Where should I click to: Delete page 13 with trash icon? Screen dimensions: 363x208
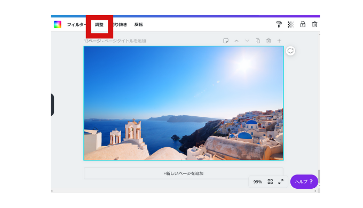(269, 41)
